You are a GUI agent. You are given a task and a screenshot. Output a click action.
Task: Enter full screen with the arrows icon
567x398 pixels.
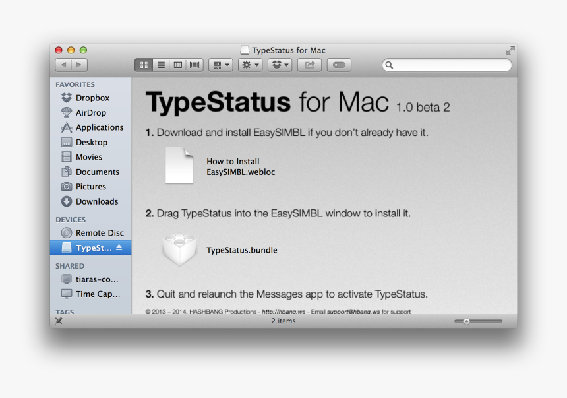point(510,50)
